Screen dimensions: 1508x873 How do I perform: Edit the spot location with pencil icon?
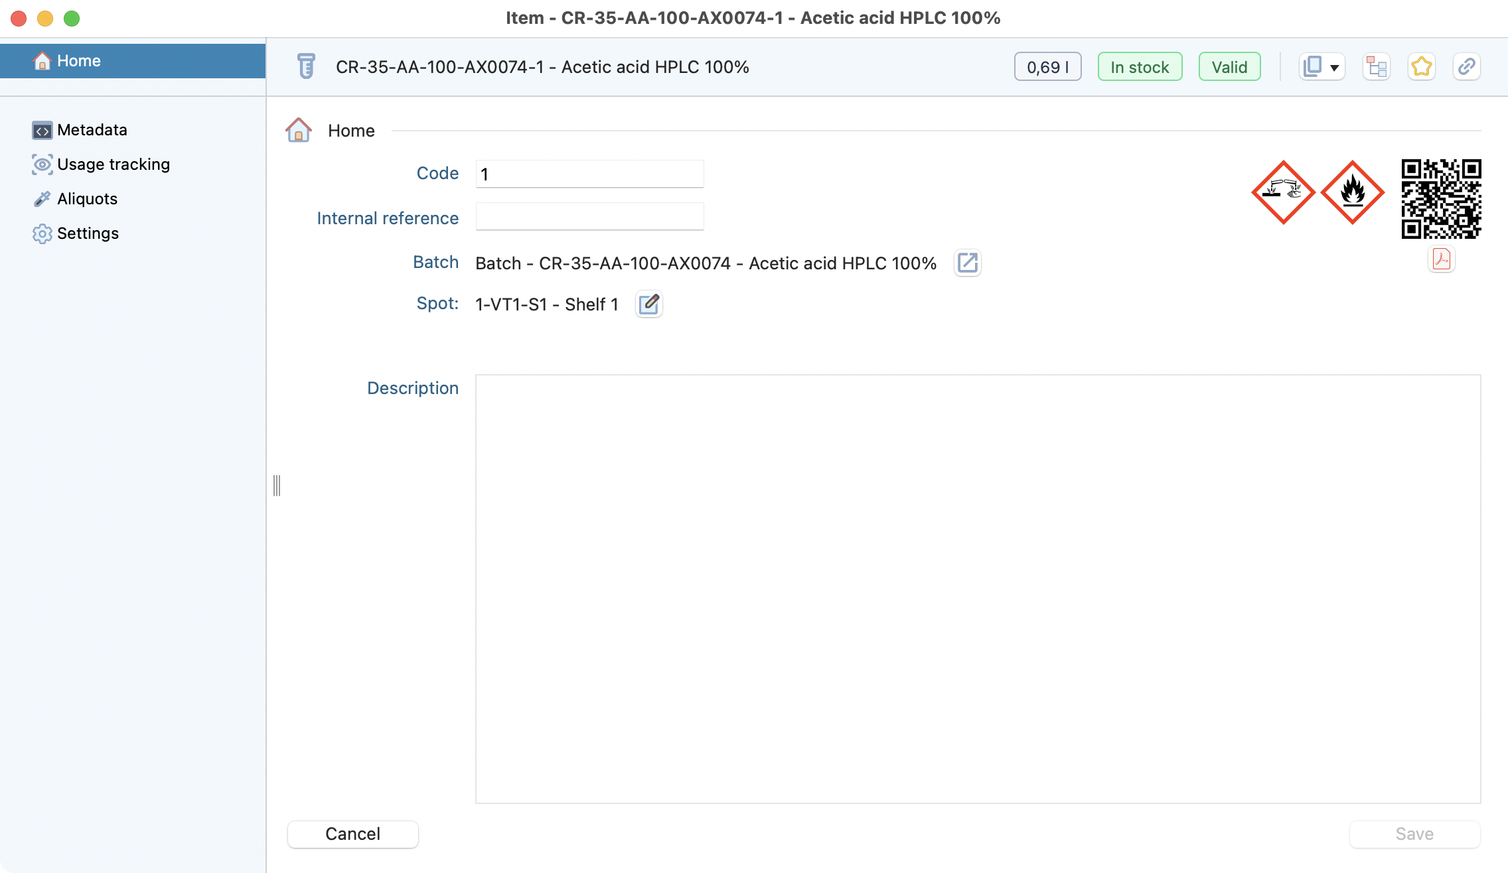648,304
